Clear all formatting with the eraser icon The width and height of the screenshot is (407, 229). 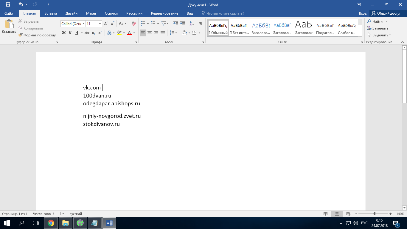tap(134, 24)
